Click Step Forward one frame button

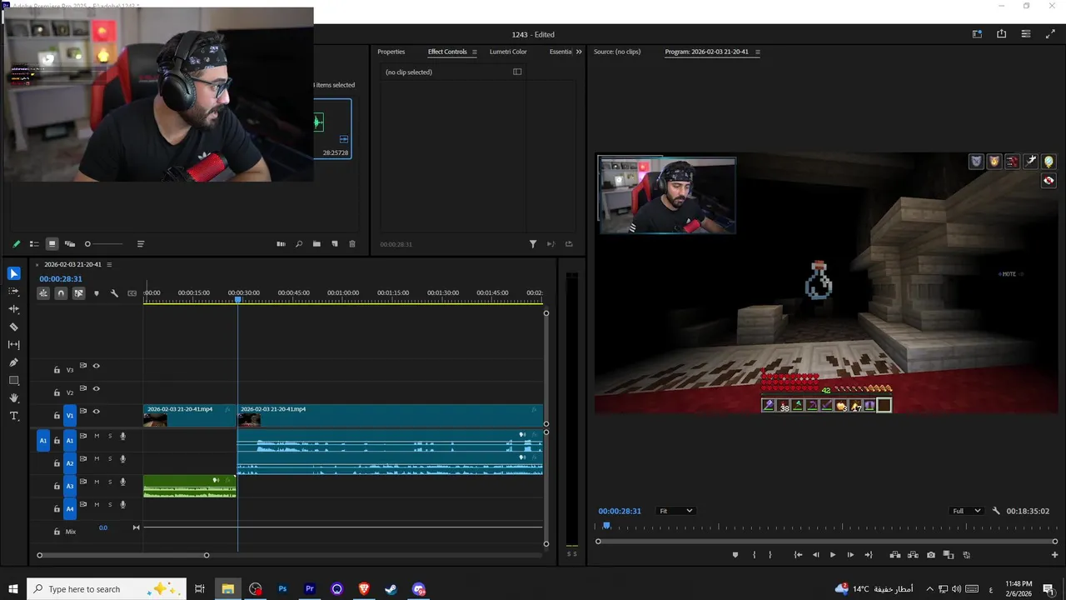pos(850,555)
